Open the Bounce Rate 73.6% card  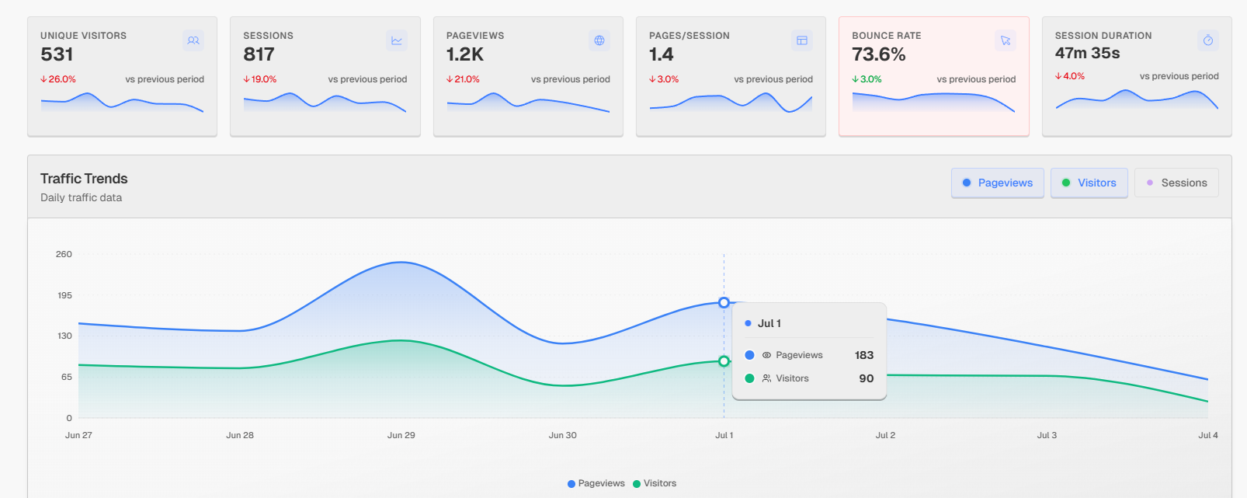pyautogui.click(x=933, y=76)
